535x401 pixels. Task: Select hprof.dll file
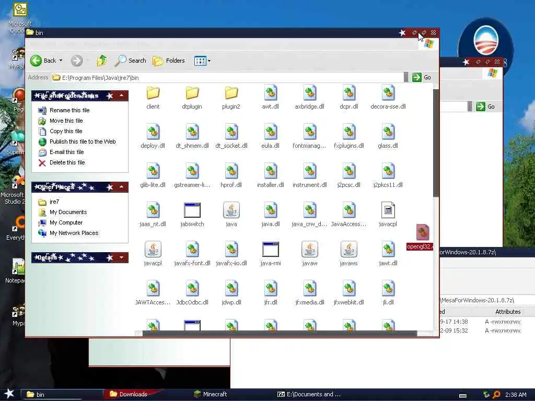(x=231, y=176)
